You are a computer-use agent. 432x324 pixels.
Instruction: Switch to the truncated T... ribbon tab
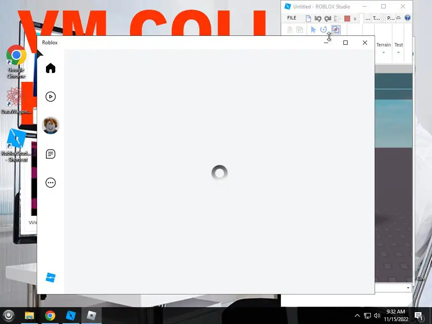(x=376, y=18)
